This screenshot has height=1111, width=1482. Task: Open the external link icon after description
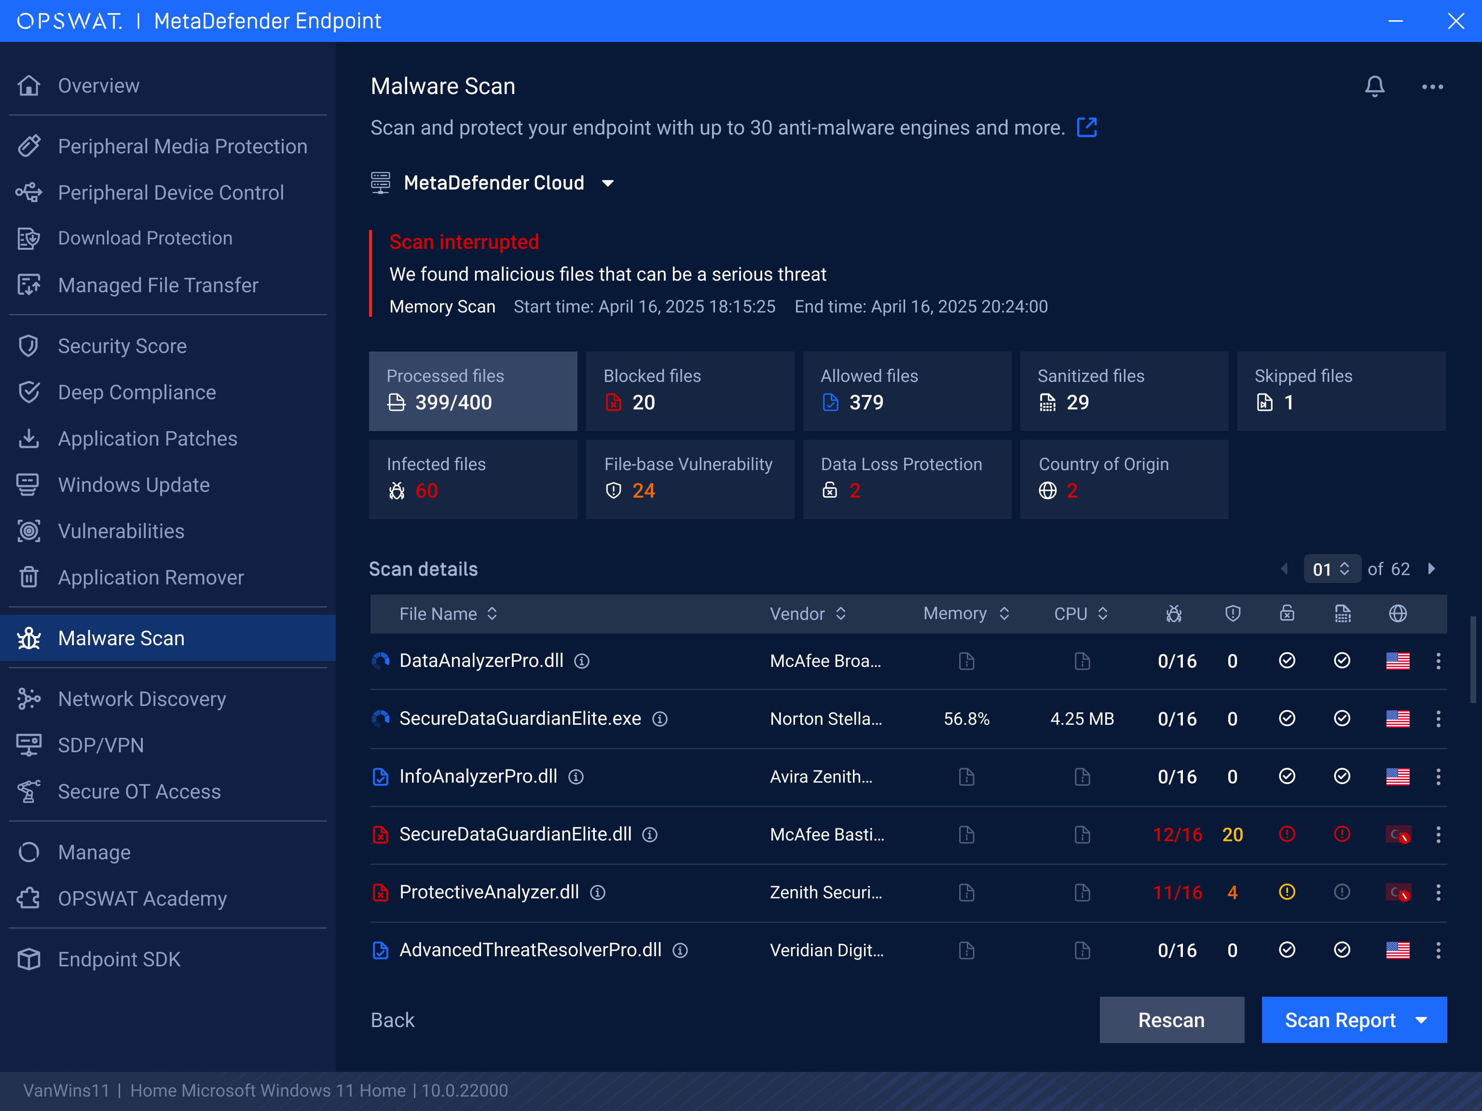(x=1086, y=127)
